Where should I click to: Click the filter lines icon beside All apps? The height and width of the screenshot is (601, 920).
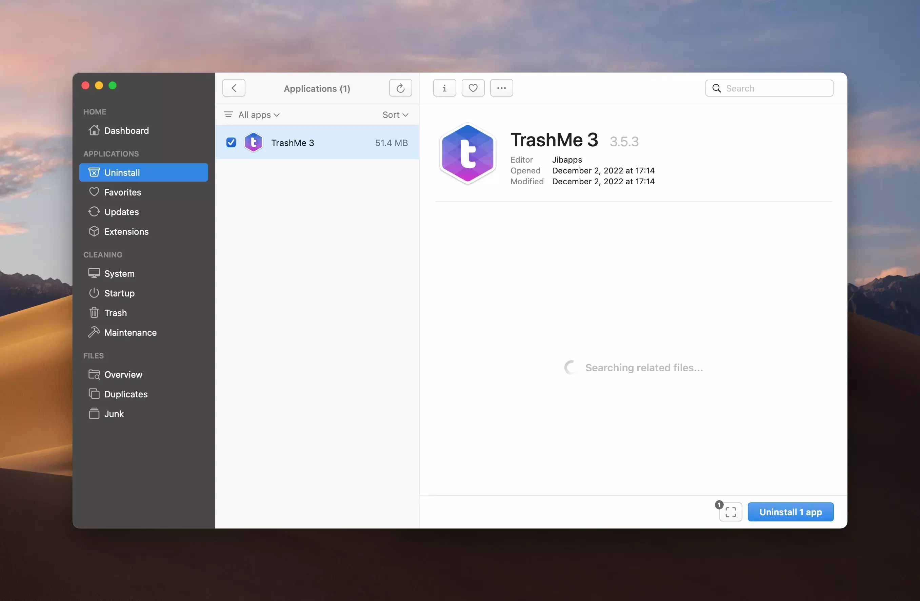pyautogui.click(x=228, y=114)
